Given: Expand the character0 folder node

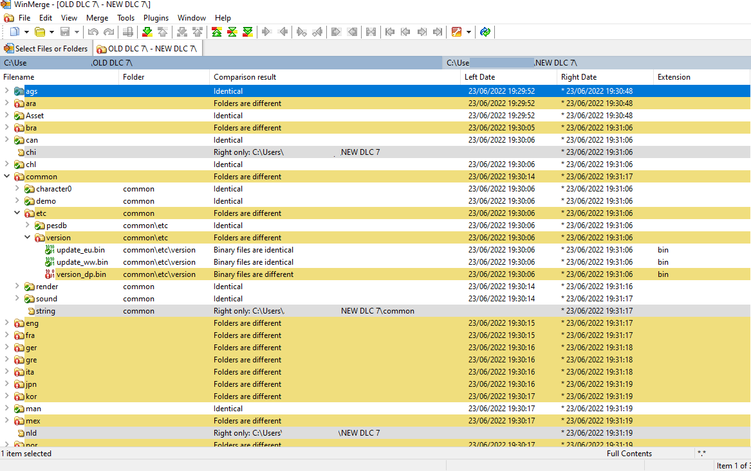Looking at the screenshot, I should pyautogui.click(x=17, y=188).
